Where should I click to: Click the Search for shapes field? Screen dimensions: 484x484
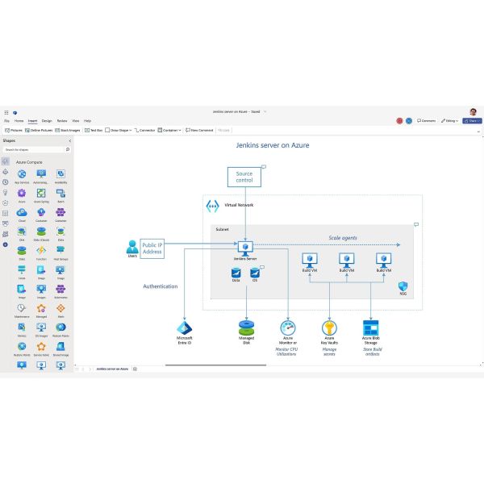(x=33, y=150)
